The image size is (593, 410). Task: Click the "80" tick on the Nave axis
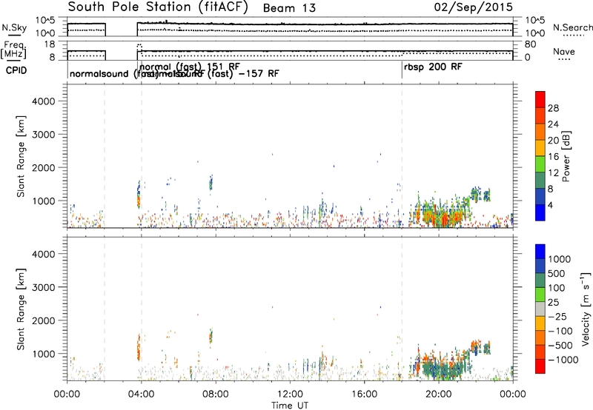tap(530, 44)
